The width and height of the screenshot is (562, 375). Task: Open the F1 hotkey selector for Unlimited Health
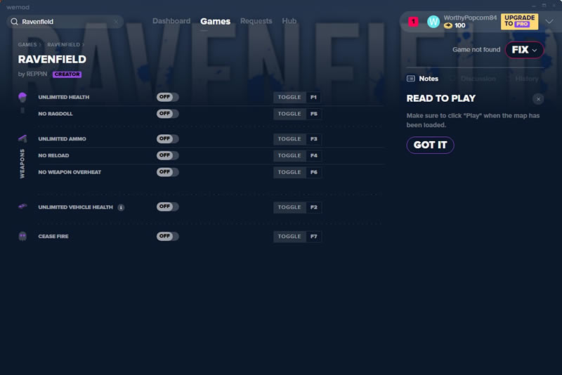(313, 97)
